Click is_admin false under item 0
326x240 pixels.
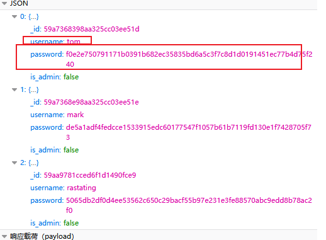click(x=55, y=77)
